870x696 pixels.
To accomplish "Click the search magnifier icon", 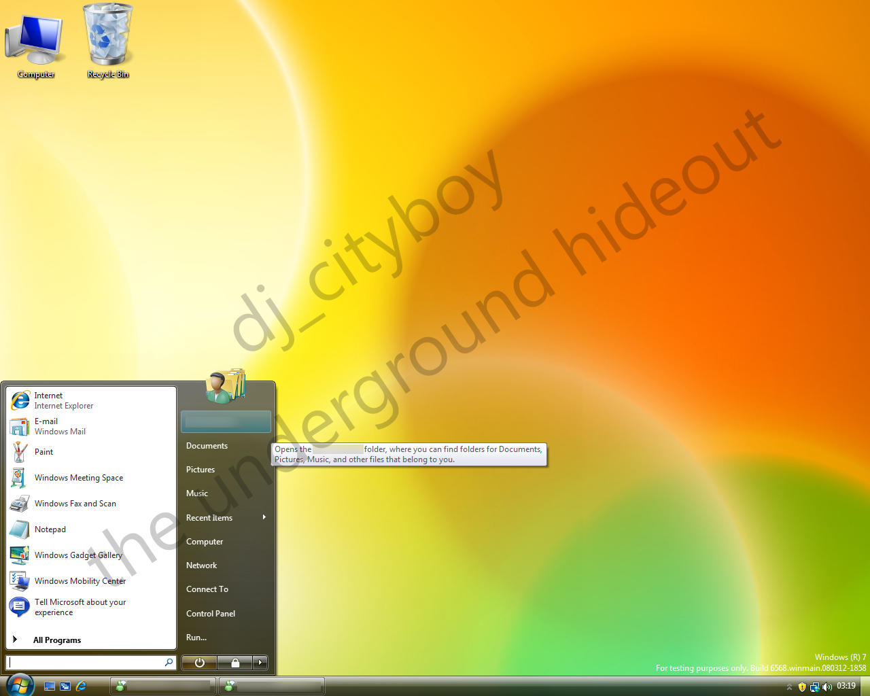I will click(169, 662).
